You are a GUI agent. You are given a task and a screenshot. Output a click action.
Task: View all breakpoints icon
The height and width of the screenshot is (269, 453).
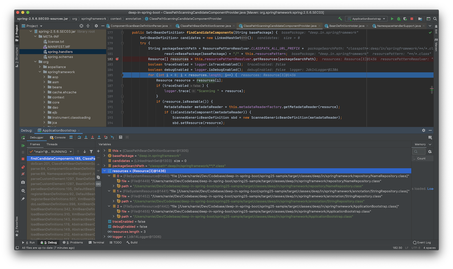point(23,167)
